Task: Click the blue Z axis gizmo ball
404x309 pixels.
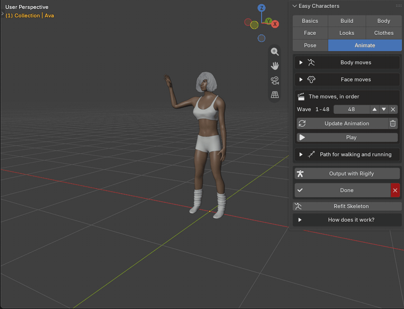Action: coord(262,8)
